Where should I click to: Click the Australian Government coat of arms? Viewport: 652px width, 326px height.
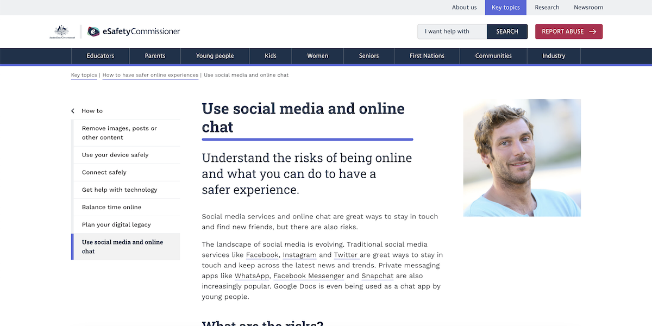tap(62, 31)
